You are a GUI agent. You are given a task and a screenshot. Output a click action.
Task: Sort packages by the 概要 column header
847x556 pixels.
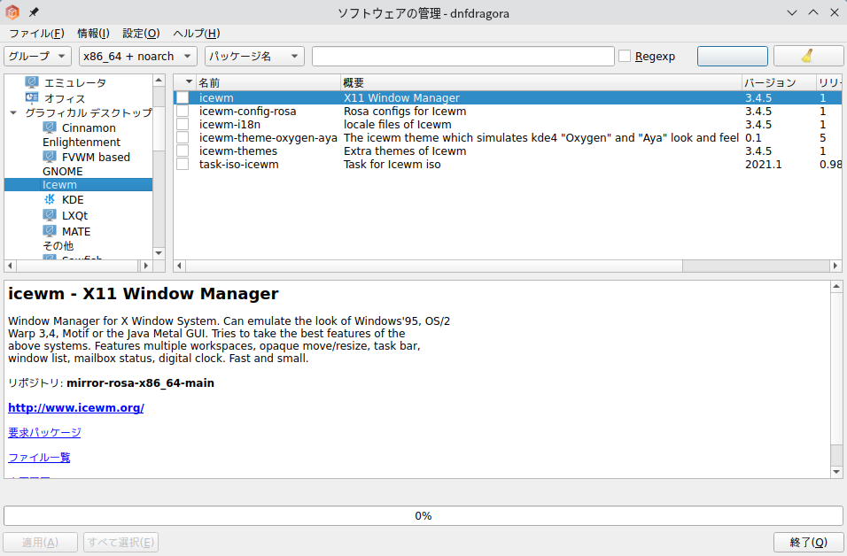tap(541, 82)
